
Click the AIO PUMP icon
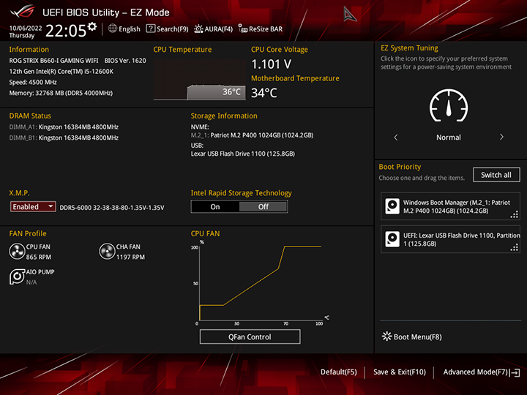(x=17, y=276)
